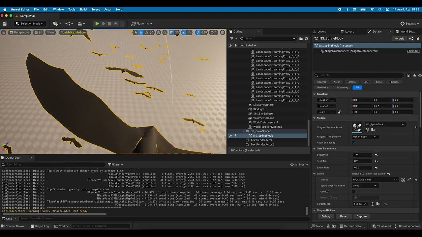This screenshot has width=422, height=237.
Task: Open the Niagara System Asset dropdown
Action: click(x=384, y=124)
